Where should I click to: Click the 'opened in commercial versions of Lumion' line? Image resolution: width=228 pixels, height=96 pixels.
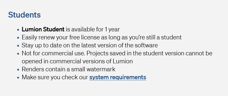point(77,61)
